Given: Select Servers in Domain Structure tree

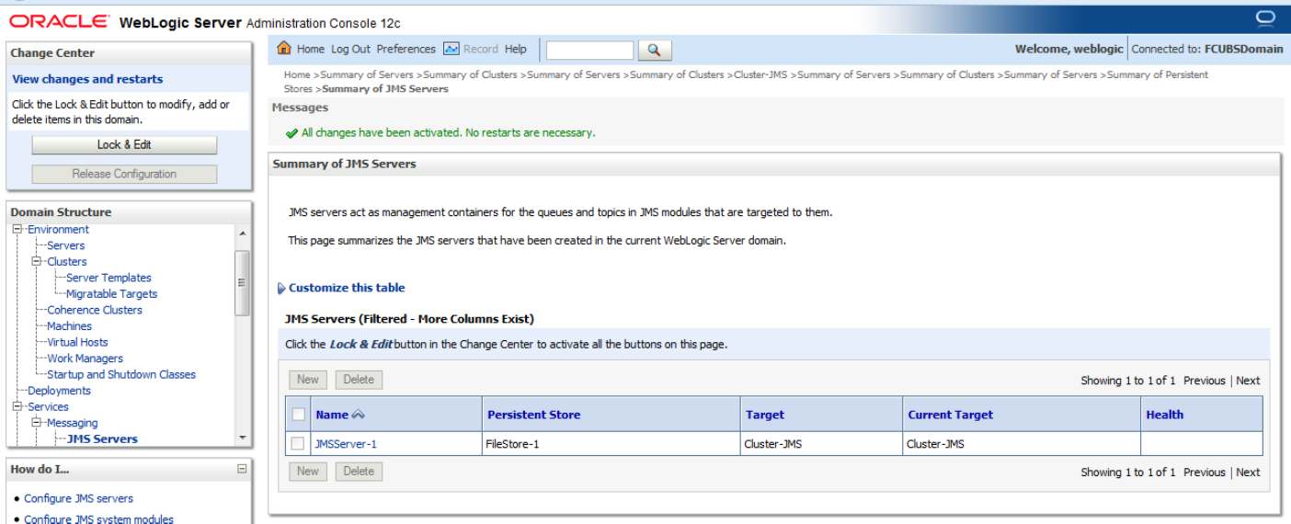Looking at the screenshot, I should tap(65, 245).
